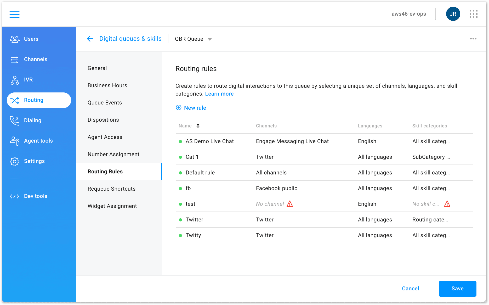This screenshot has width=489, height=305.
Task: Click the warning icon on the test rule's channel
Action: click(x=290, y=204)
